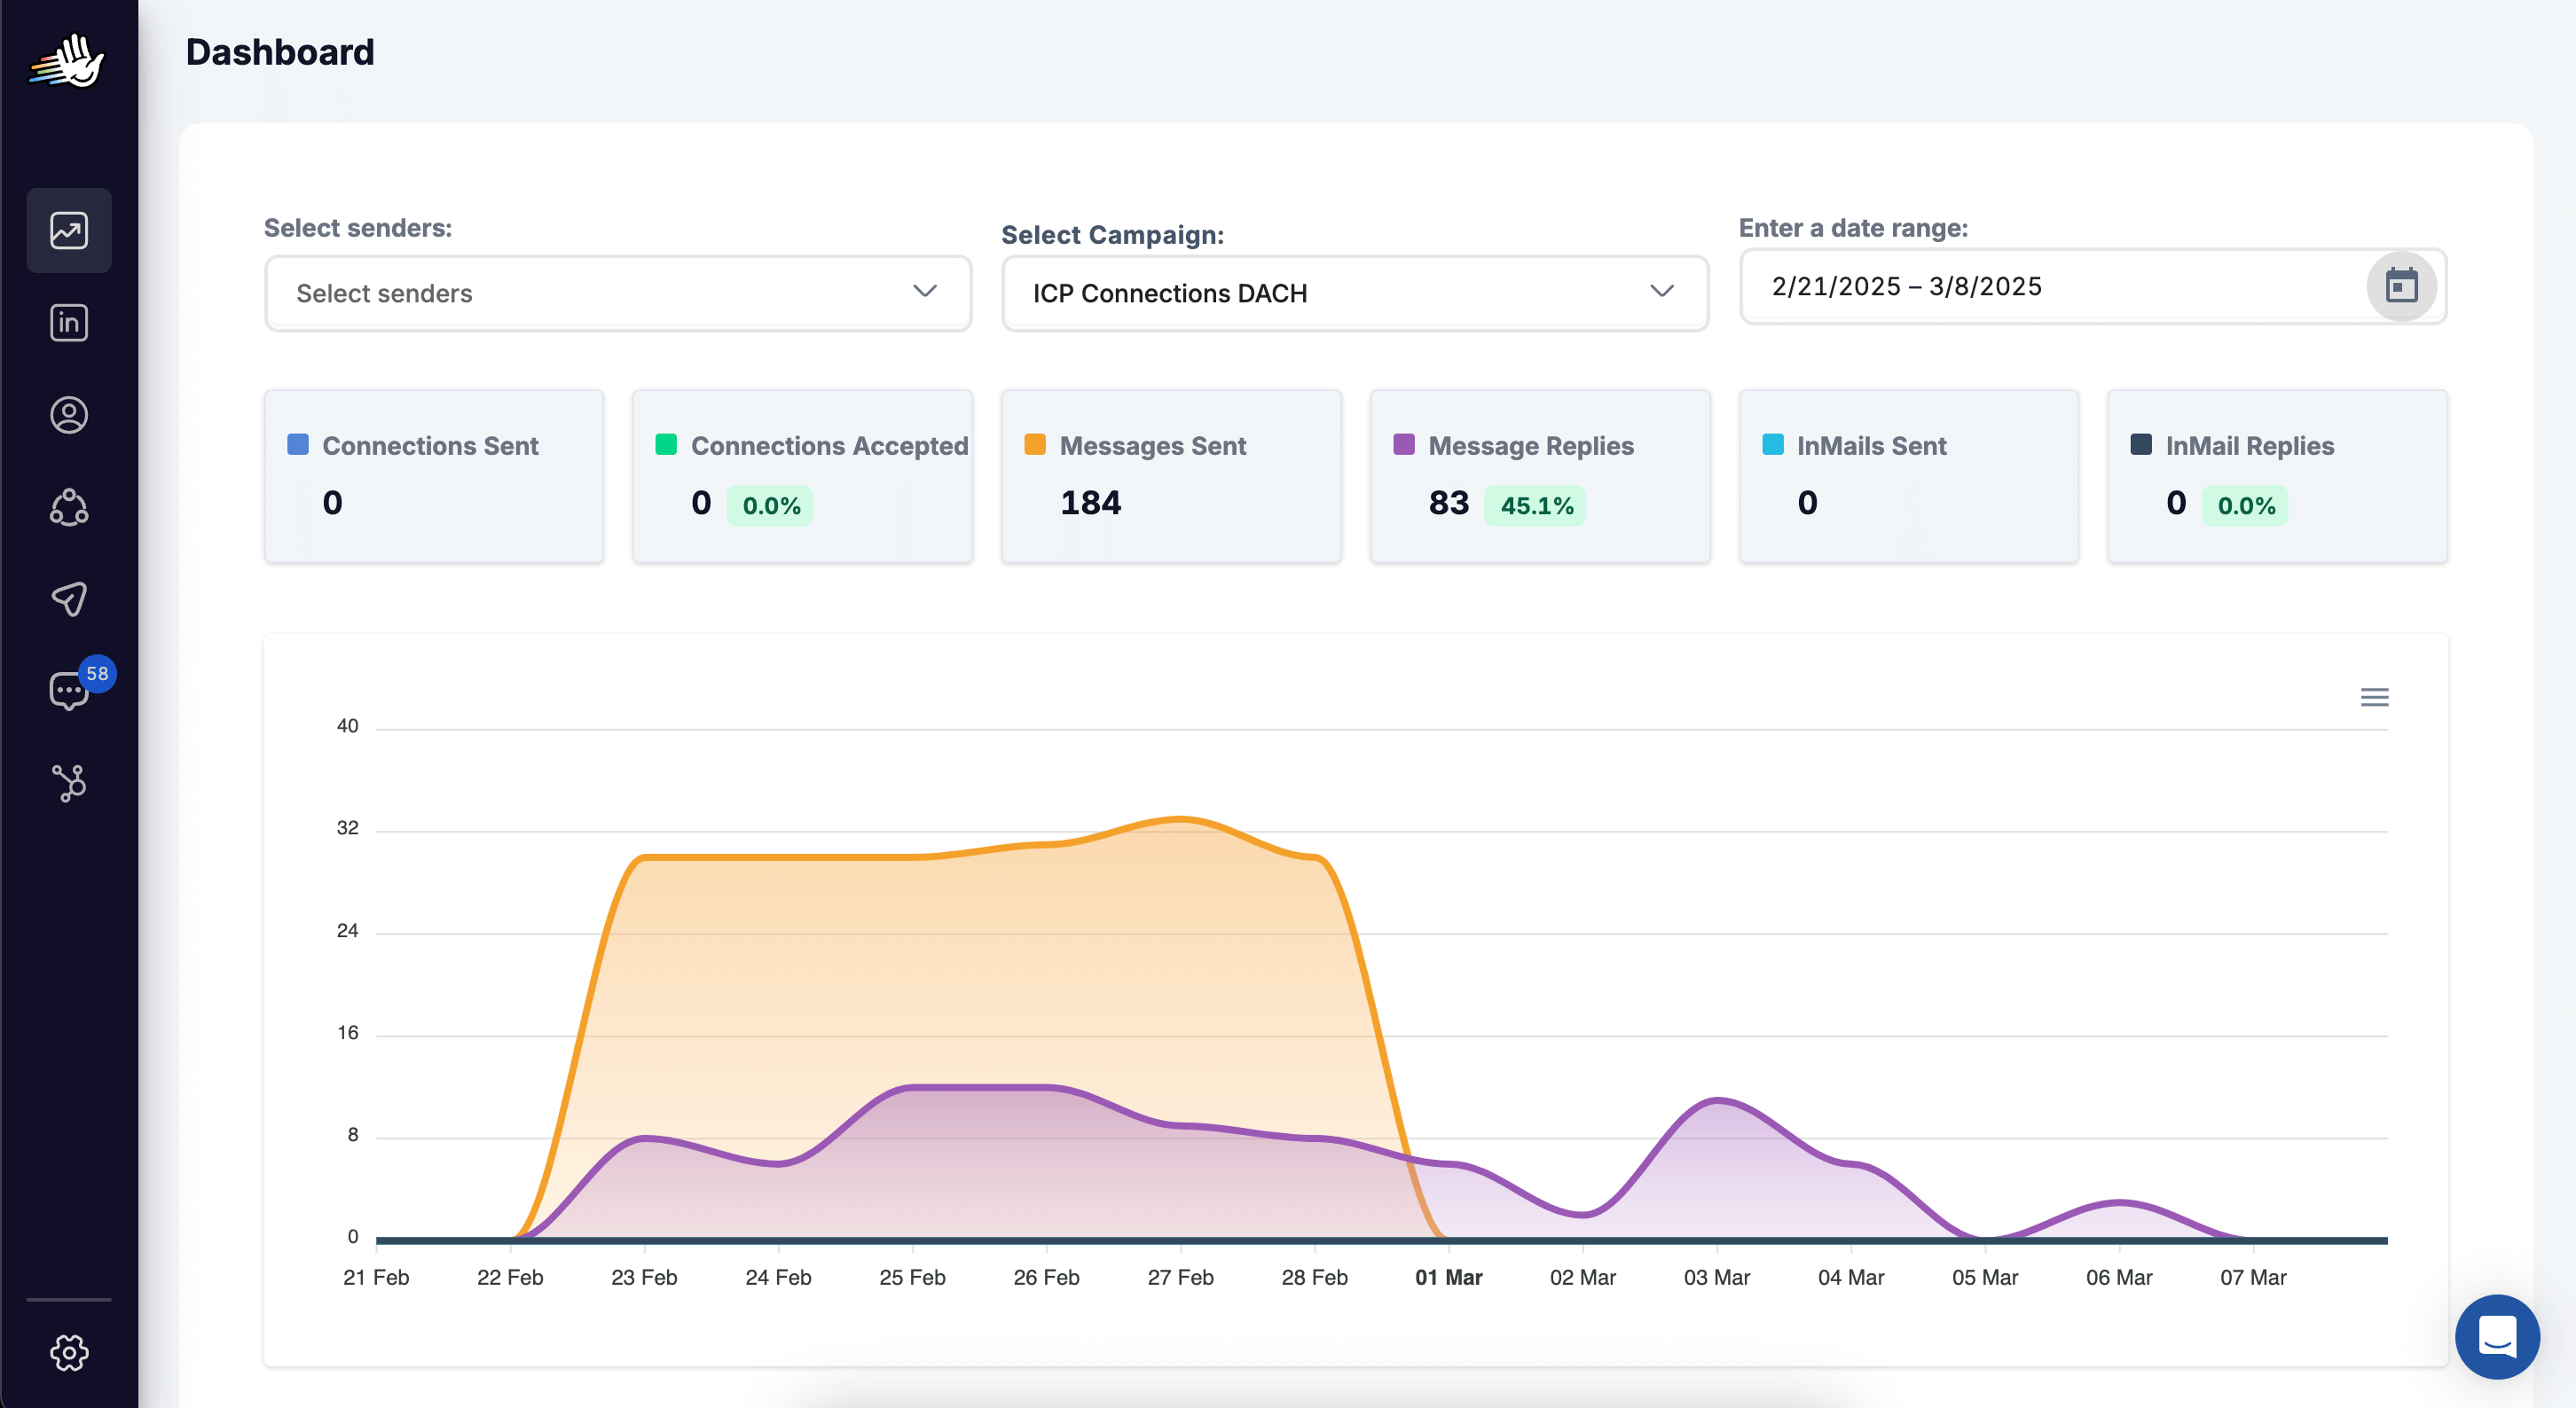The width and height of the screenshot is (2576, 1408).
Task: Click the Connections Sent 0 value
Action: (332, 503)
